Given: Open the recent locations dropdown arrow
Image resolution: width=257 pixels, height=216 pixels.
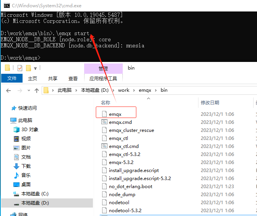Looking at the screenshot, I should point(29,90).
